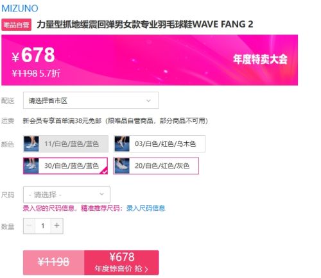Click the 唯品自营 badge

17,25
